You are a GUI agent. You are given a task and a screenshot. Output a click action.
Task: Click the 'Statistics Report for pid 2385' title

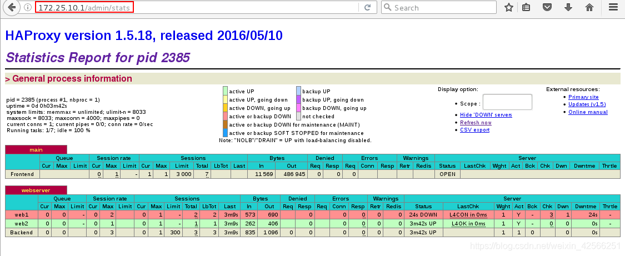98,58
